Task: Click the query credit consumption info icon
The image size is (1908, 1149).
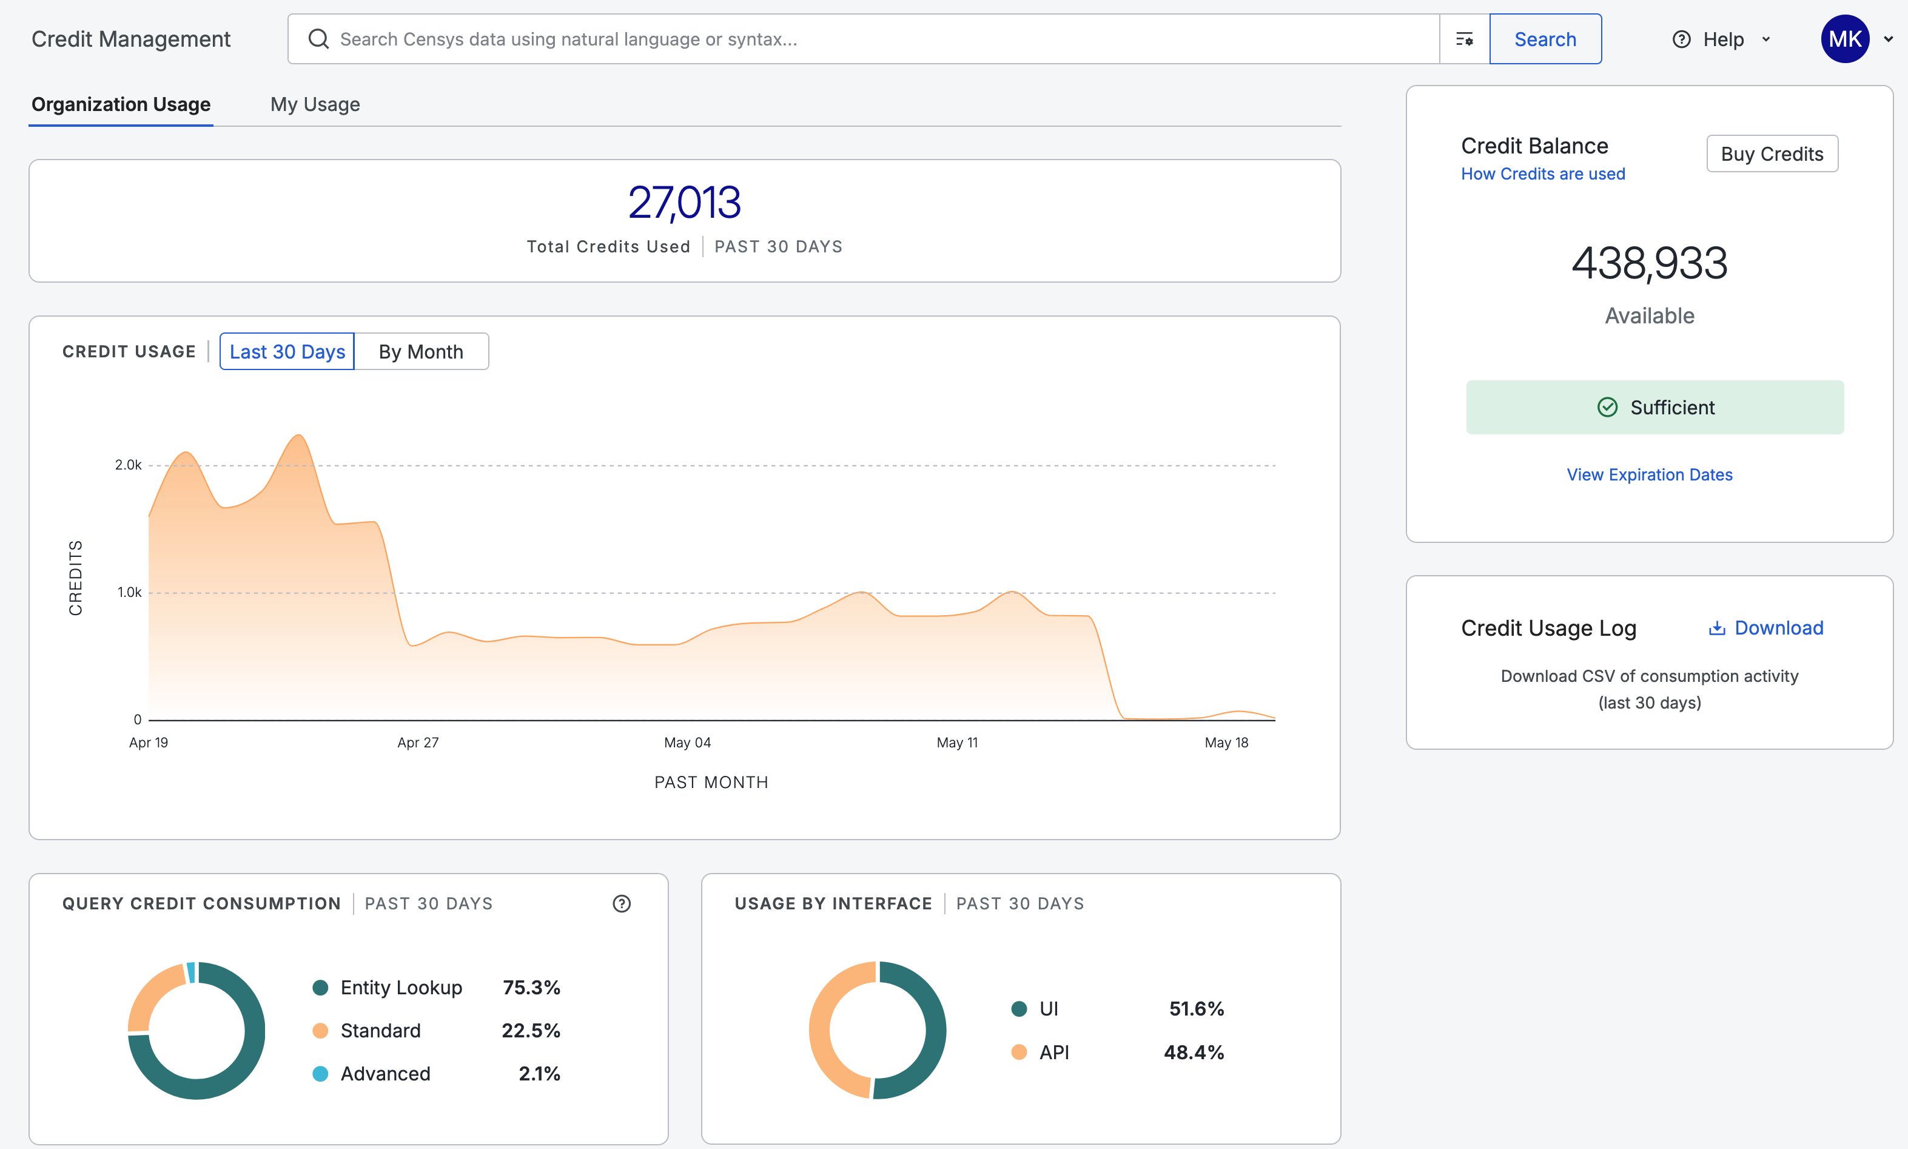Action: (622, 903)
